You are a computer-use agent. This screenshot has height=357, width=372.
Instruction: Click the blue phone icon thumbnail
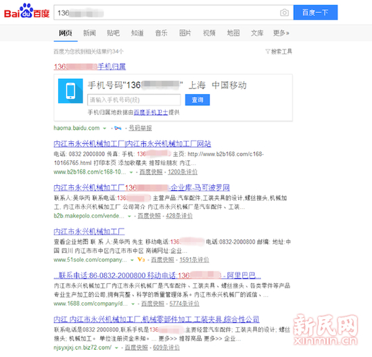70,91
